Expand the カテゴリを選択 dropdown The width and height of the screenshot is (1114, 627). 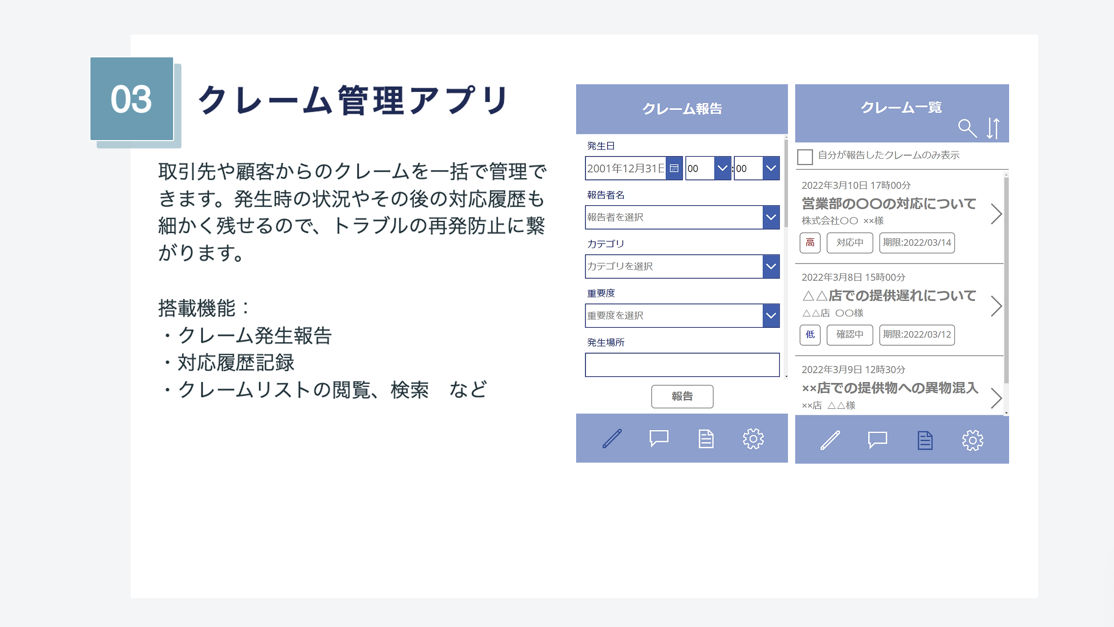click(x=771, y=267)
